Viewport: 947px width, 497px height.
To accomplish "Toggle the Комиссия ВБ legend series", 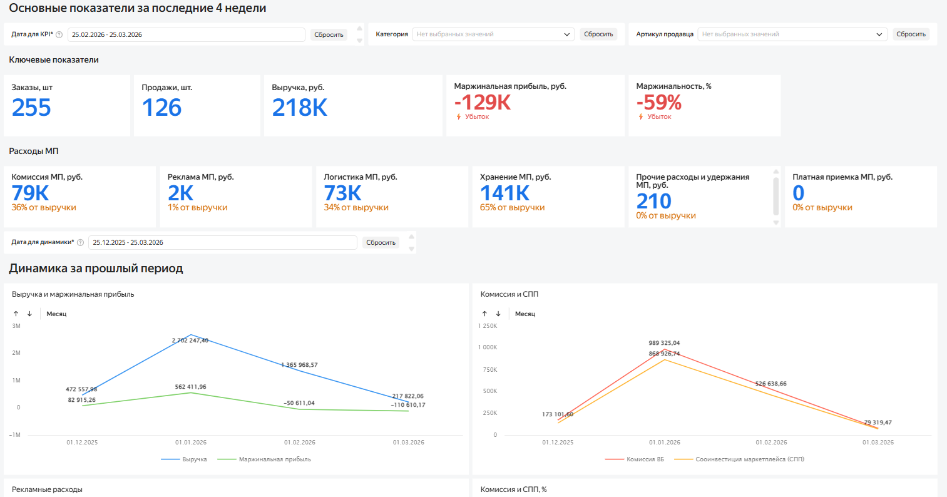I will click(x=635, y=459).
